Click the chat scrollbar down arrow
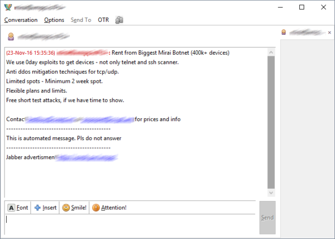Viewport: 335px width, 239px height. 271,193
